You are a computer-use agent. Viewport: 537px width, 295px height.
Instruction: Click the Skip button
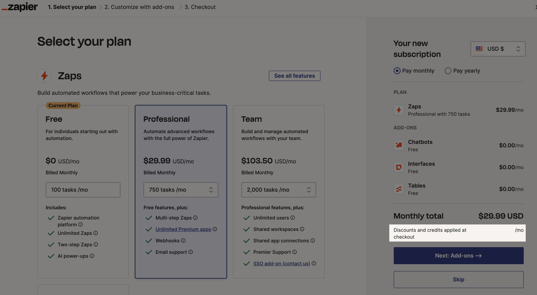tap(459, 280)
